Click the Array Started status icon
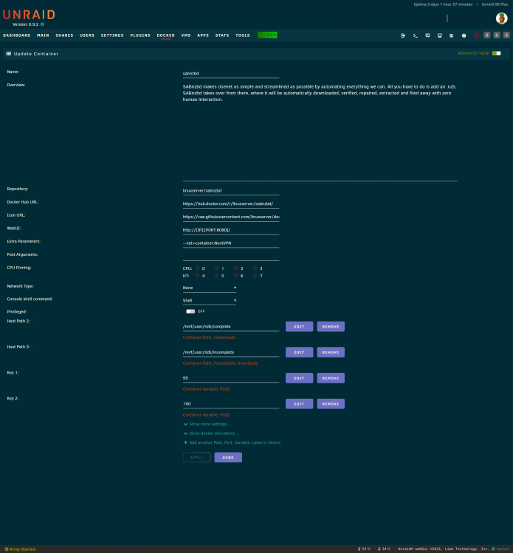 (x=7, y=549)
